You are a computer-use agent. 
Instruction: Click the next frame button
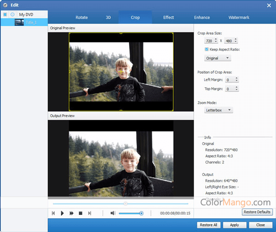[90, 213]
